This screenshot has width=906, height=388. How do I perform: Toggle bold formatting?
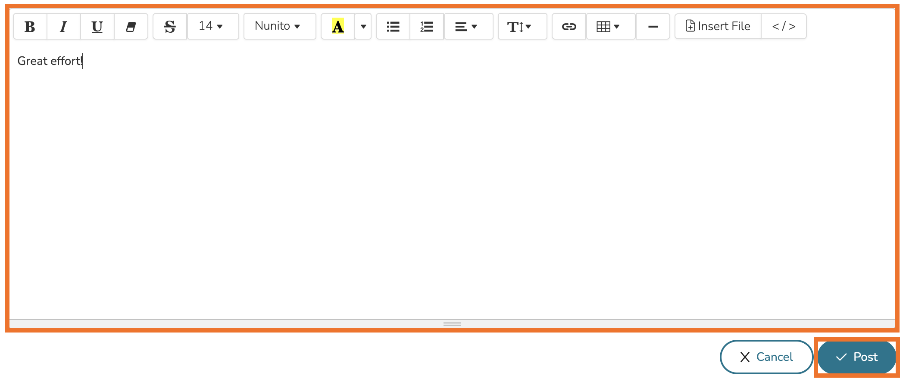coord(30,27)
